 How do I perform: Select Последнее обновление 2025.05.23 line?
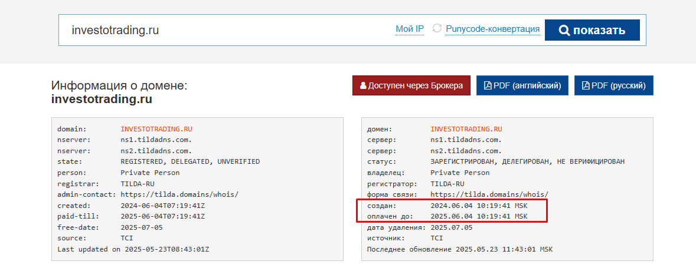(x=460, y=249)
